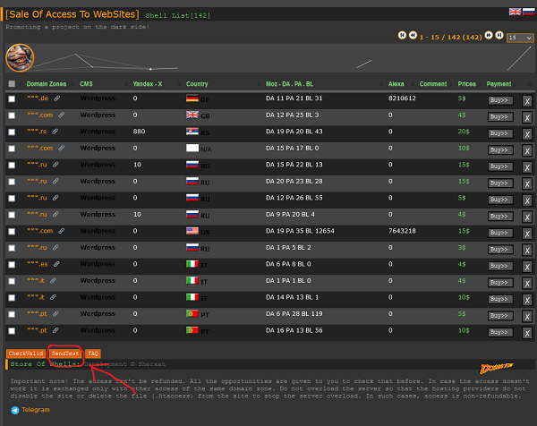Click Alexa value 8210612
Image resolution: width=537 pixels, height=426 pixels.
pos(402,98)
